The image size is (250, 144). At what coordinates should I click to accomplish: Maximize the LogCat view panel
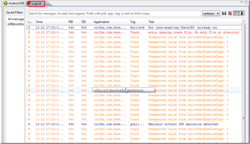tap(246, 2)
